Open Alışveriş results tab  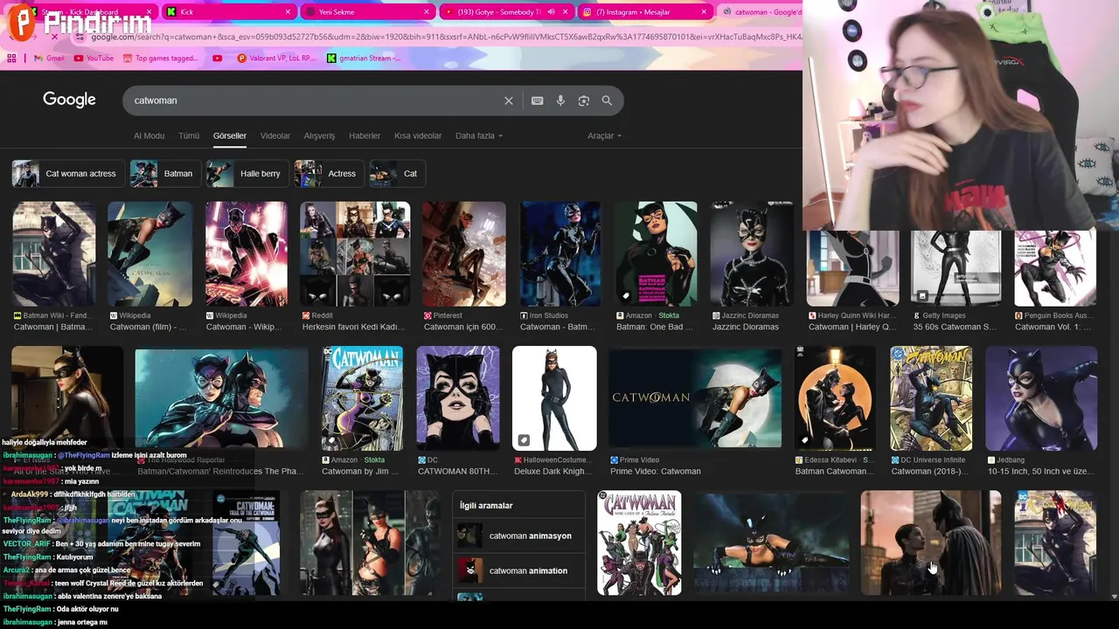[319, 135]
